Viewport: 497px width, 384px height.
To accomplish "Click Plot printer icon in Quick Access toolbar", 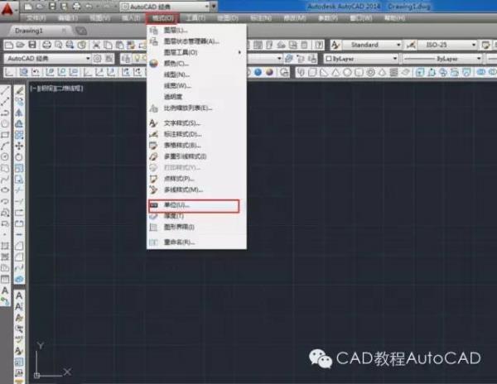I will [x=76, y=7].
